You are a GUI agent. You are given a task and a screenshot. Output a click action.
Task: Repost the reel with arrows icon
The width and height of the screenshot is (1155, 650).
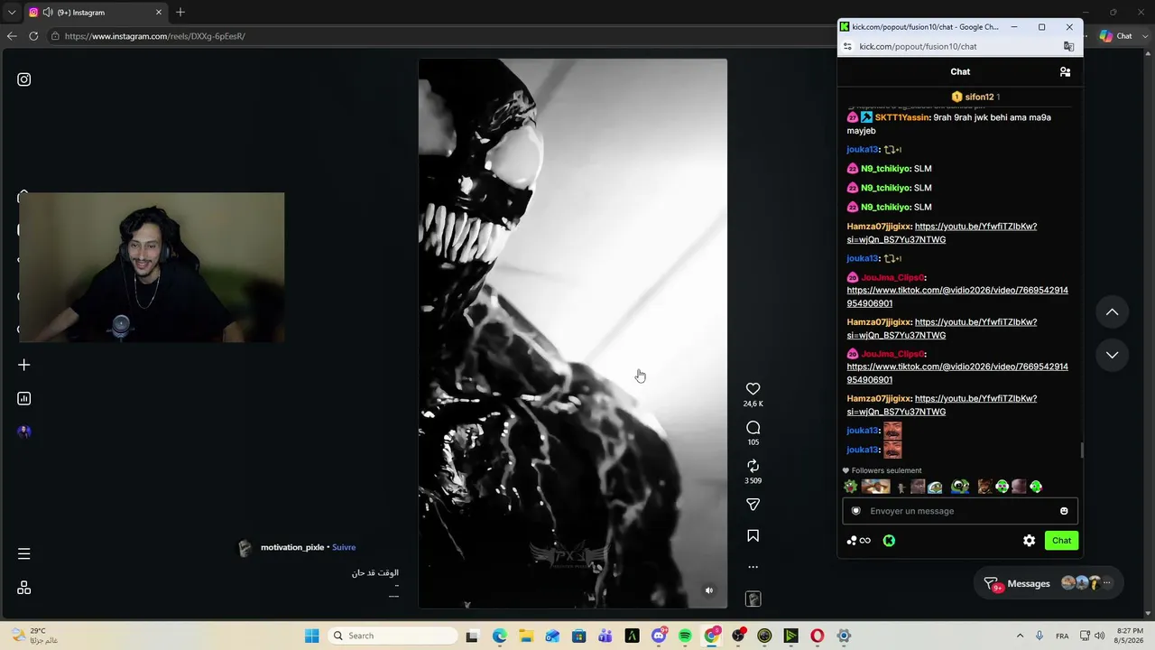tap(753, 466)
